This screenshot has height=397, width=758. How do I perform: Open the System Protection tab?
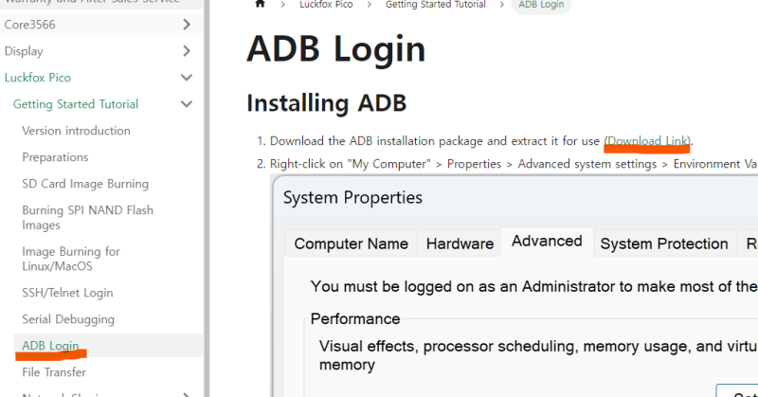(x=663, y=244)
